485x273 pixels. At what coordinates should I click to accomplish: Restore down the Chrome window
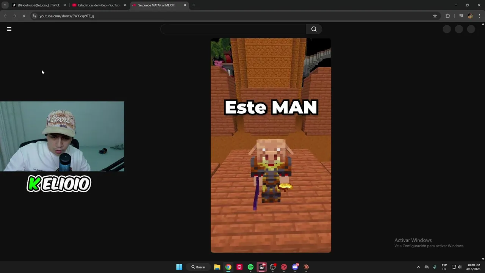[468, 5]
